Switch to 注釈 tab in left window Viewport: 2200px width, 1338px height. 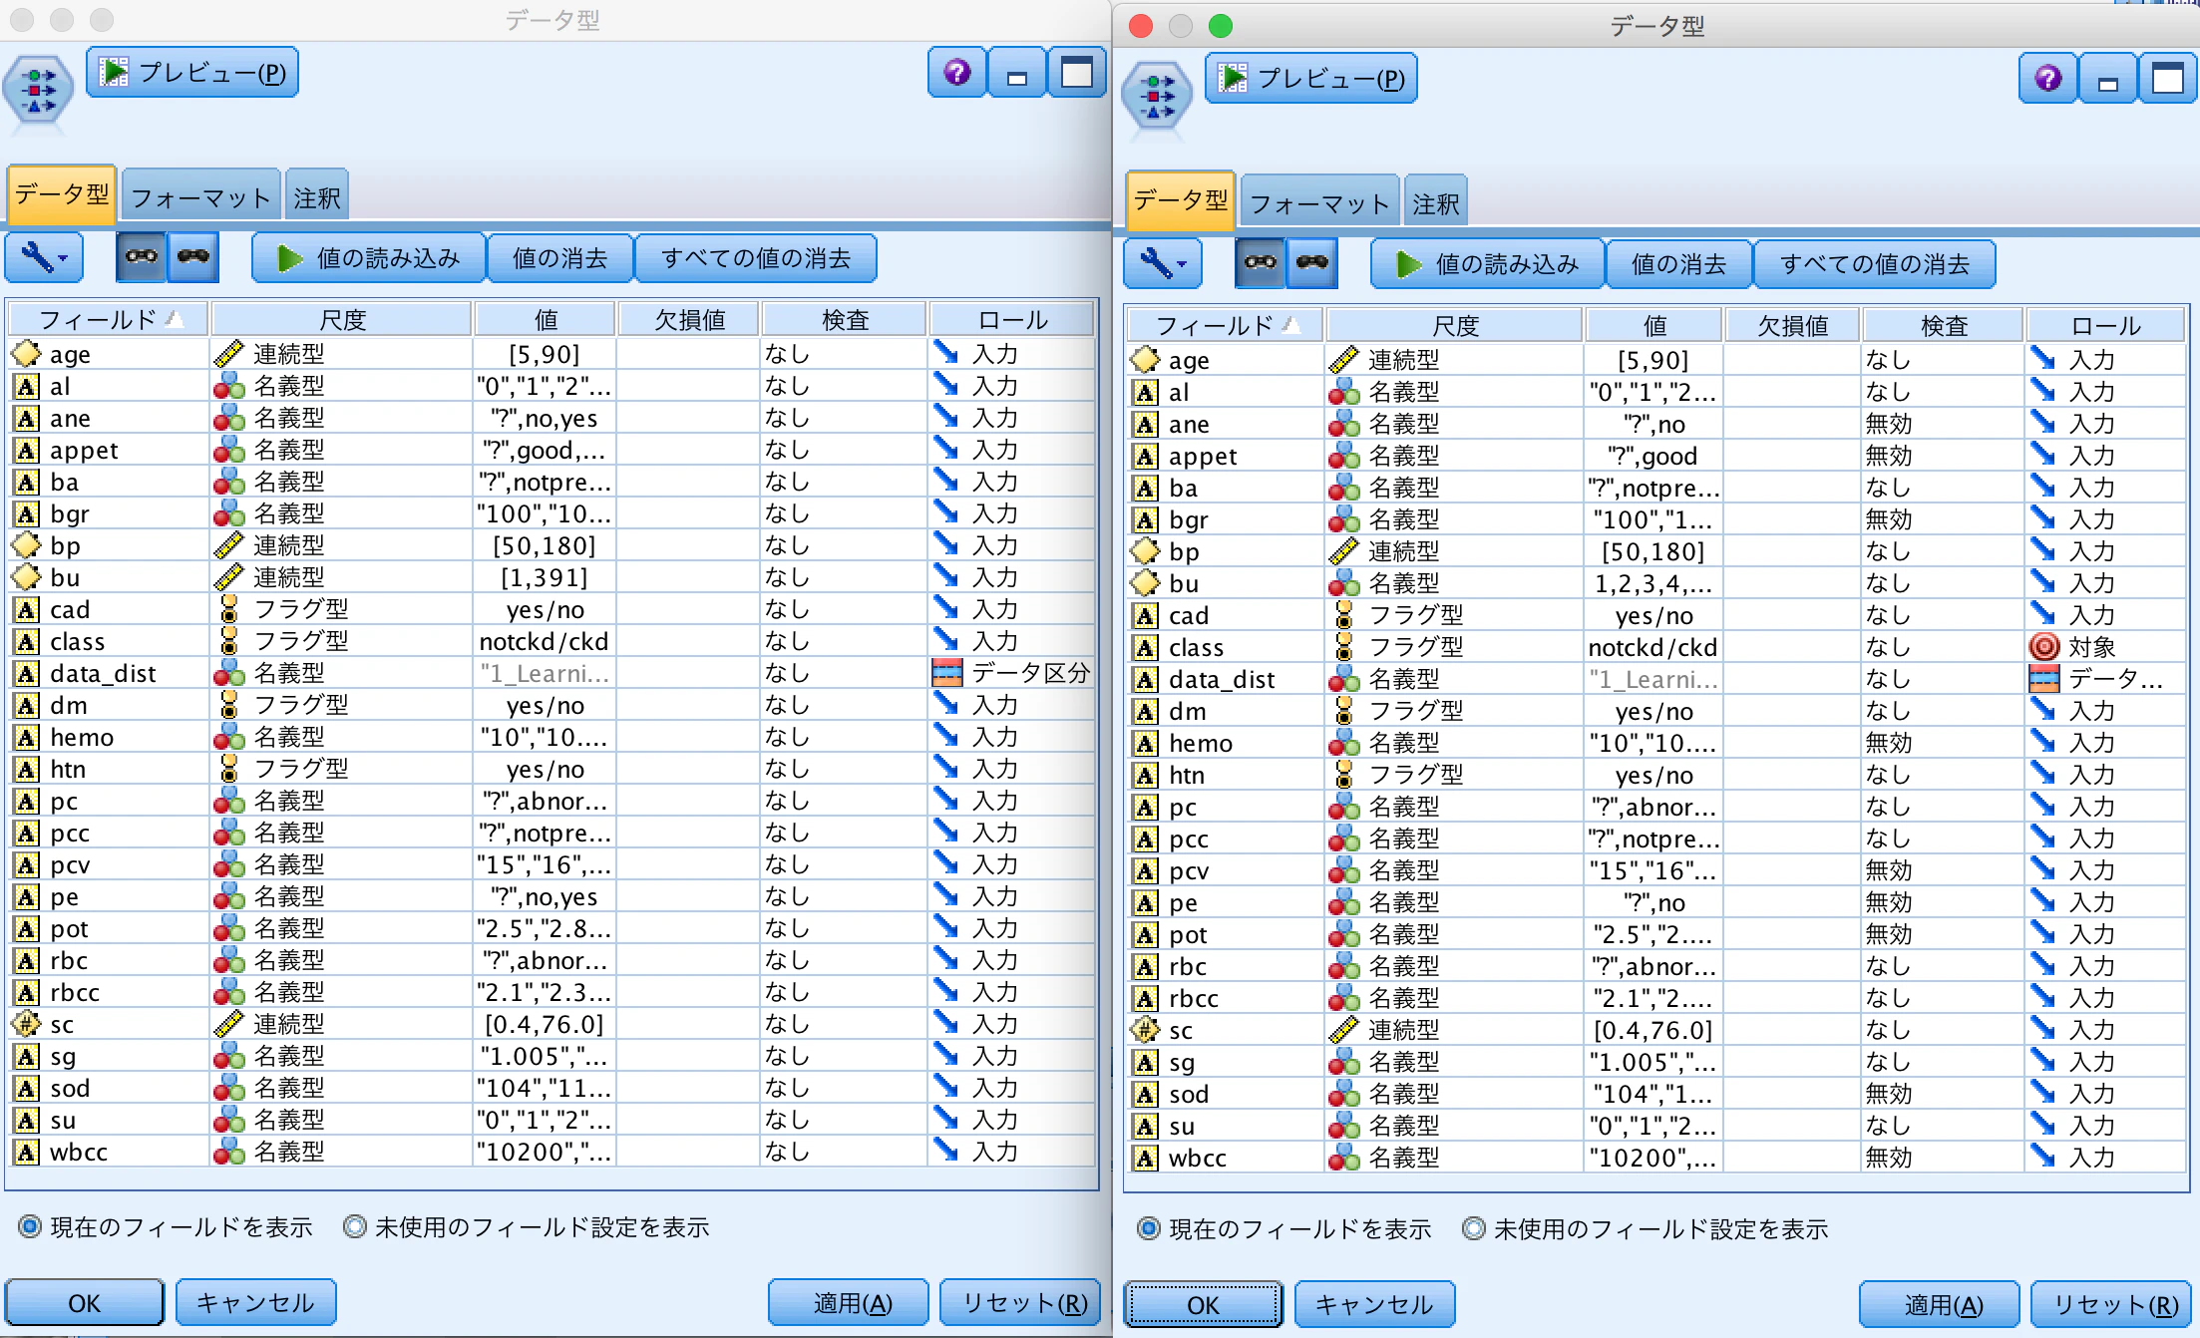[317, 197]
